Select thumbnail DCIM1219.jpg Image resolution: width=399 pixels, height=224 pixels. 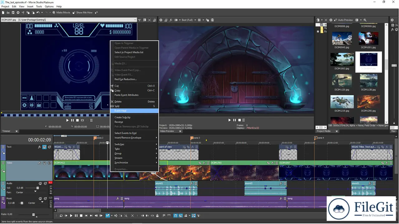(x=342, y=104)
